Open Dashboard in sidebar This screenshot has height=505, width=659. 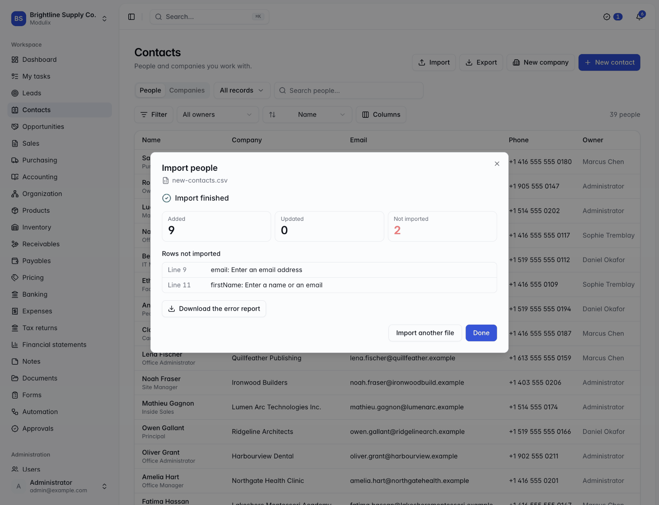(59, 60)
